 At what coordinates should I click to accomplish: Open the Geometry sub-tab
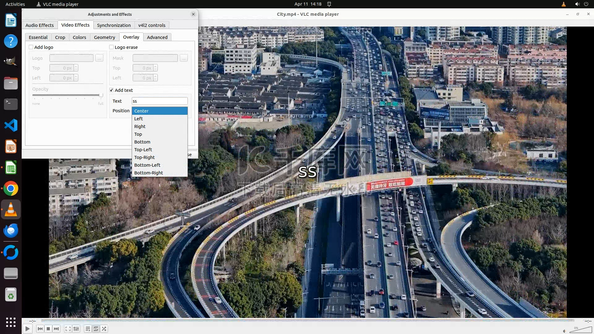[104, 37]
